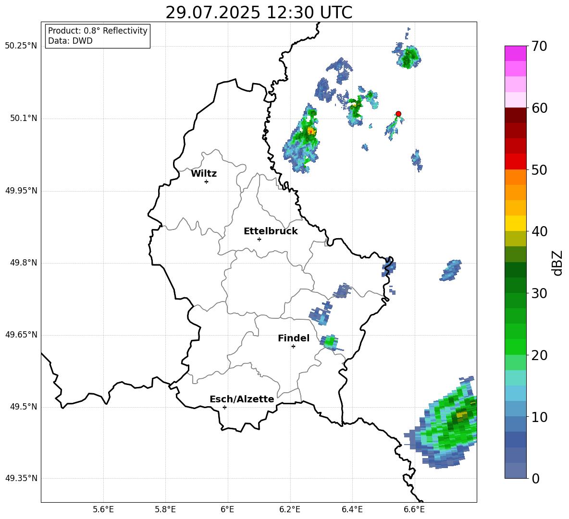569x519 pixels.
Task: Click the 6.6°E longitude label
Action: coord(414,509)
